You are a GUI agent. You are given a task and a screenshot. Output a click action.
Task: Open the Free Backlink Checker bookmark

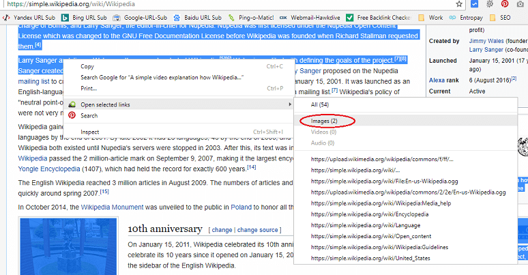coord(386,17)
